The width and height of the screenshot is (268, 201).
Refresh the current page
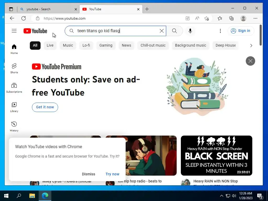pyautogui.click(x=24, y=18)
